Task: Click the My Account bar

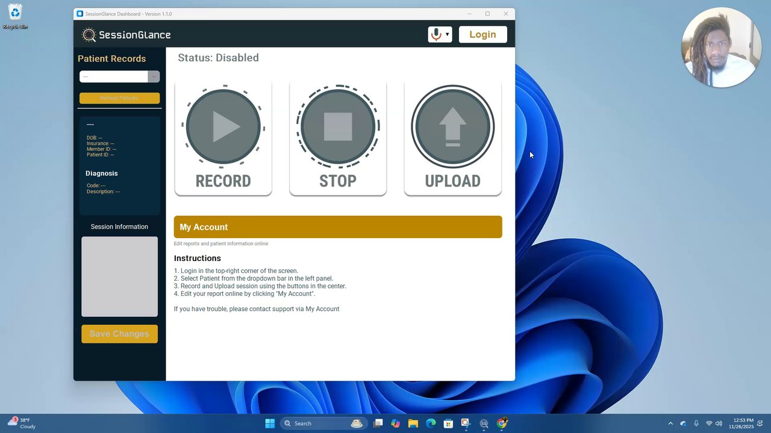Action: coord(338,227)
